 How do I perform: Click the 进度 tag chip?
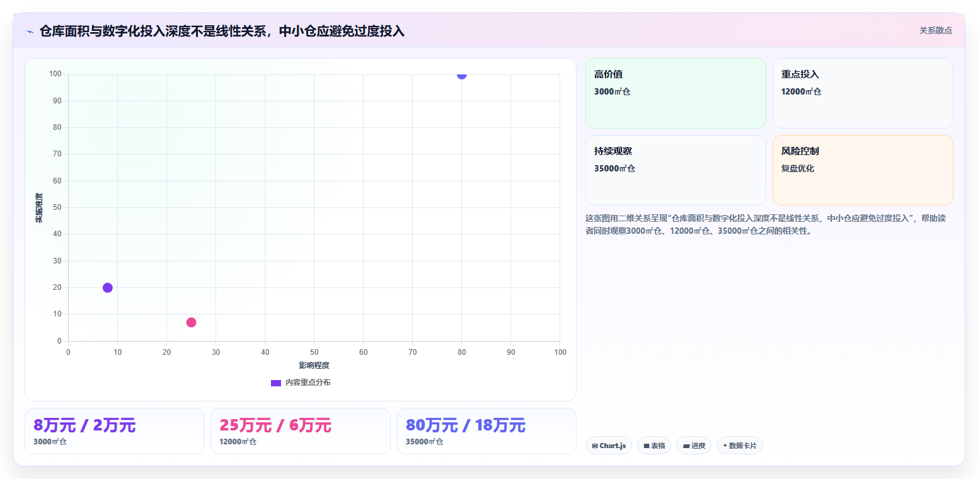coord(694,446)
